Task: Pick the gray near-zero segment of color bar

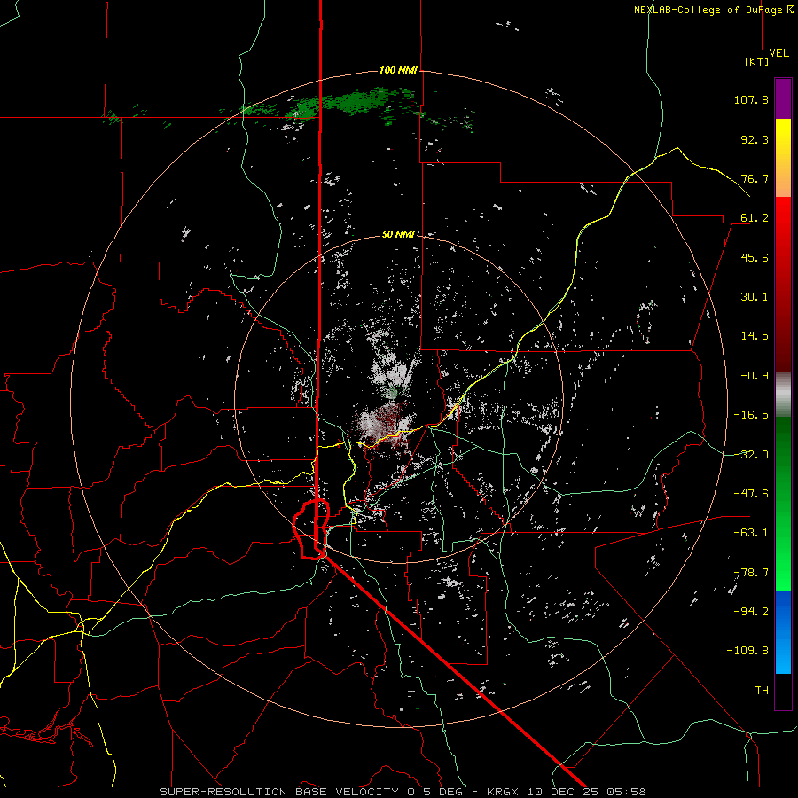Action: click(783, 395)
